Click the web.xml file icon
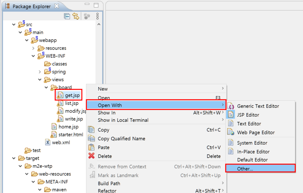 click(48, 142)
